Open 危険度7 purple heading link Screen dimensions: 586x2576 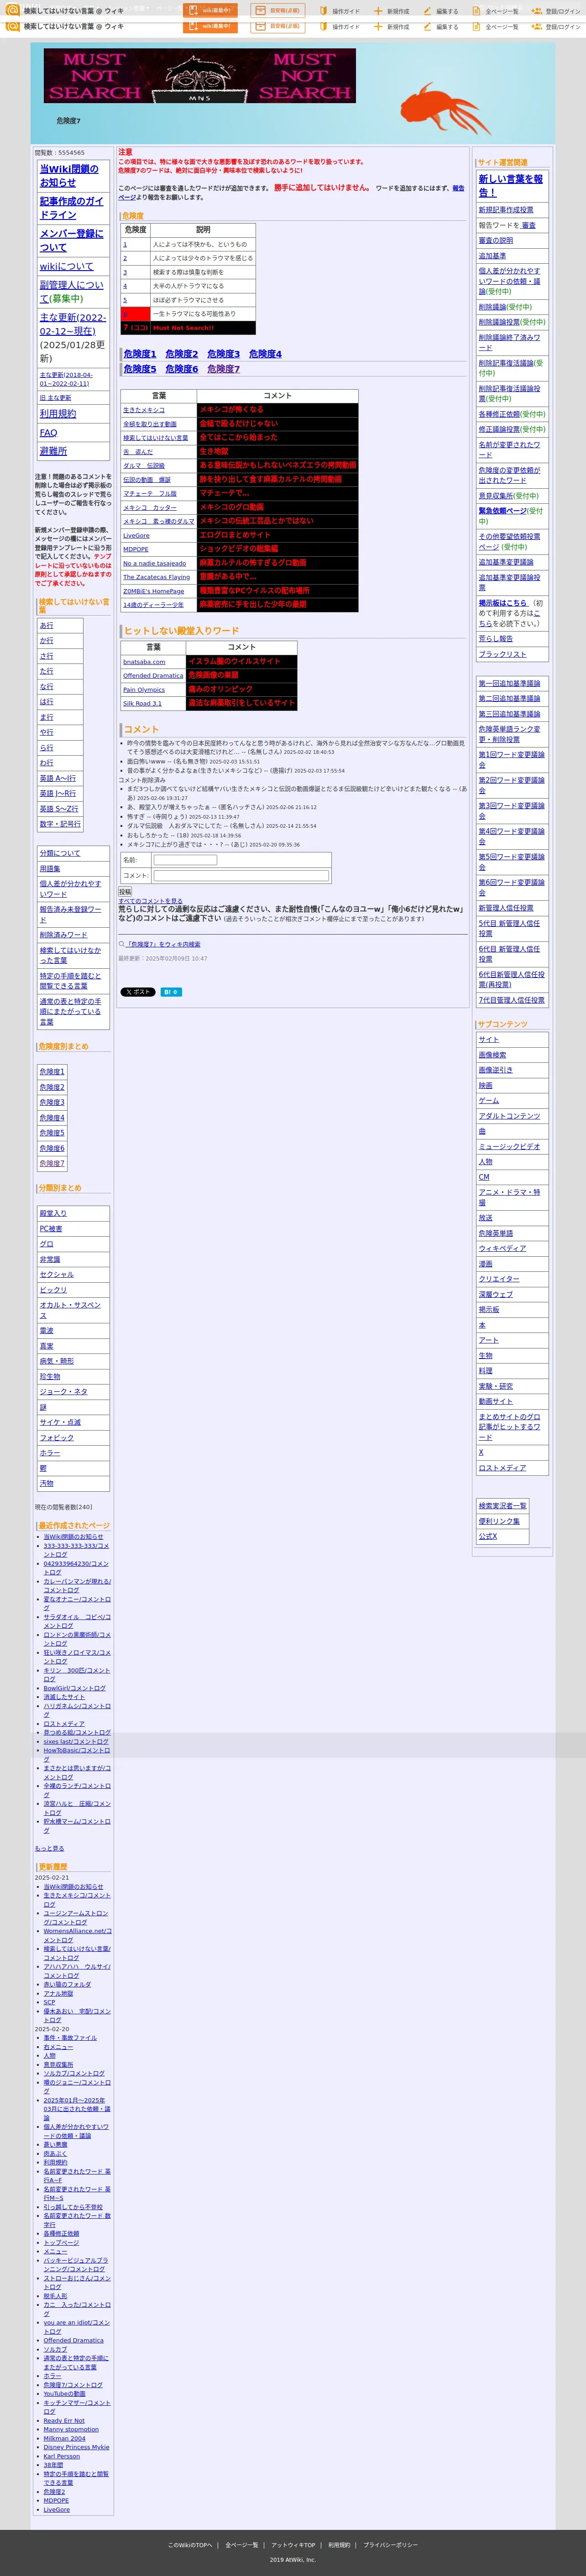[223, 369]
